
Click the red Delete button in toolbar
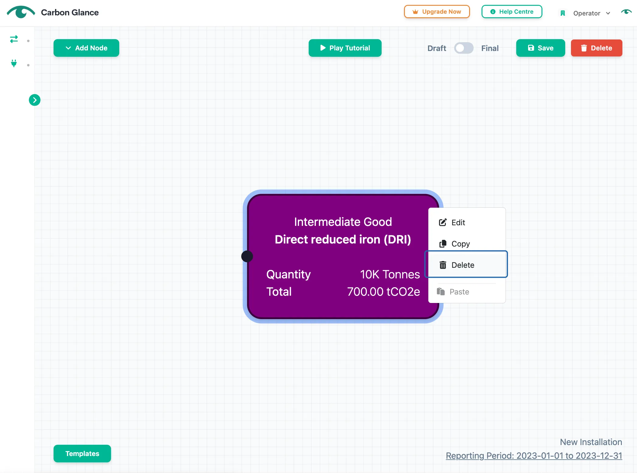pyautogui.click(x=597, y=48)
